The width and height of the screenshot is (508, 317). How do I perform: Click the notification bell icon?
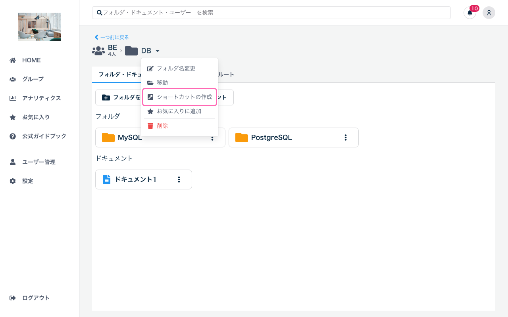[470, 13]
